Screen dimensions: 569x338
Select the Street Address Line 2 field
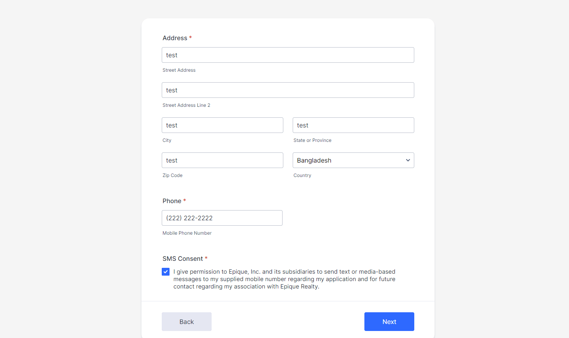(288, 90)
